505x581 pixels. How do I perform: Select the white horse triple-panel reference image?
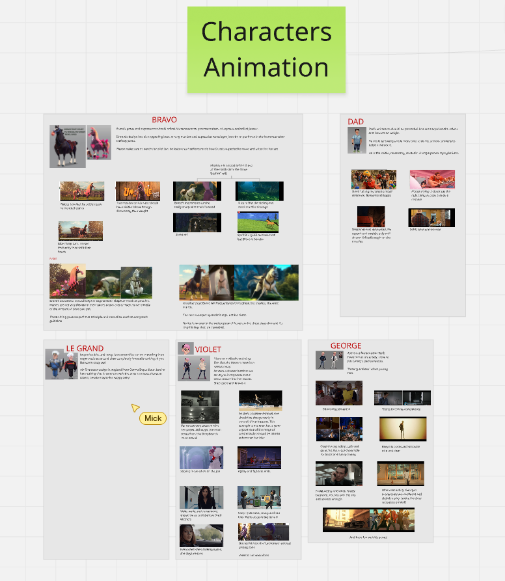239,282
